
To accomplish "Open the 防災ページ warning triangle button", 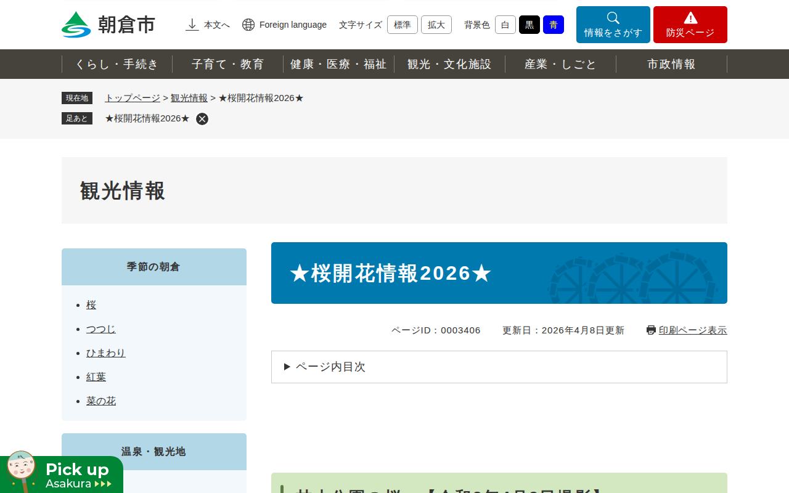I will pyautogui.click(x=690, y=25).
